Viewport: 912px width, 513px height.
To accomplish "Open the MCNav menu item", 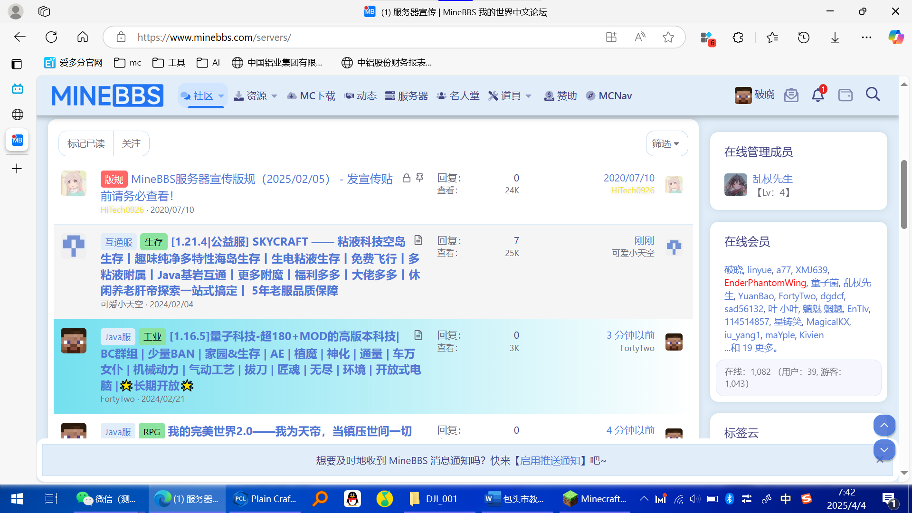I will tap(609, 96).
